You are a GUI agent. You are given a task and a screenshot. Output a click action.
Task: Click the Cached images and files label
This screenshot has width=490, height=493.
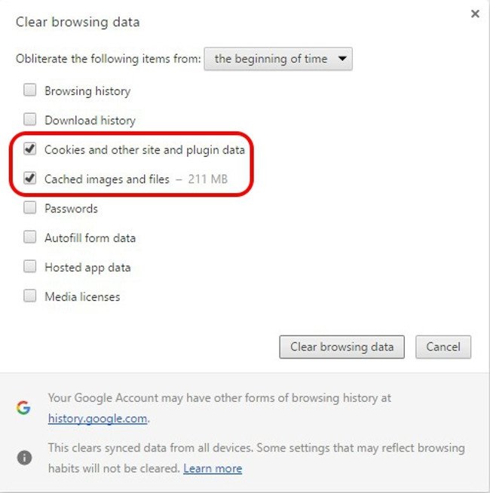click(x=106, y=179)
